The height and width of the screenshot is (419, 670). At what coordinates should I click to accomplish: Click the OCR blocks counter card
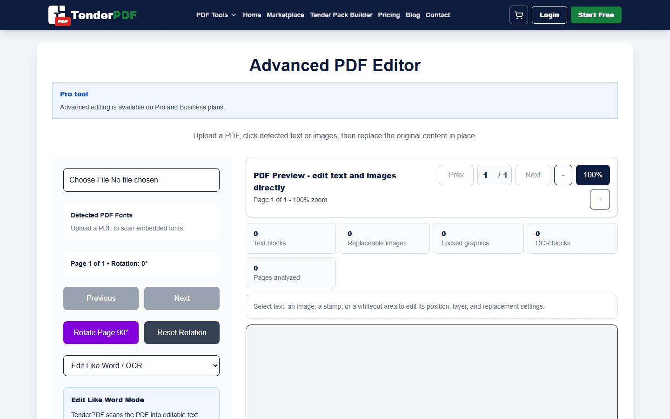pos(573,238)
